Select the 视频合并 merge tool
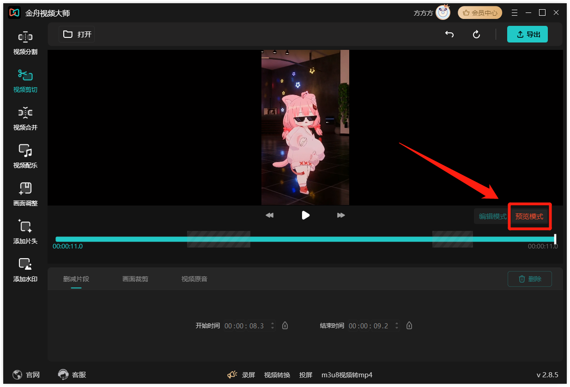 25,119
